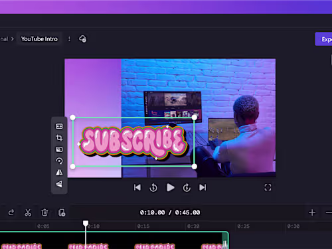
Task: Select the YouTube Intro project title
Action: [x=39, y=39]
